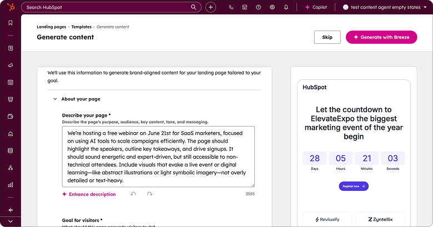
Task: Click the Generate content page heading
Action: coord(65,37)
